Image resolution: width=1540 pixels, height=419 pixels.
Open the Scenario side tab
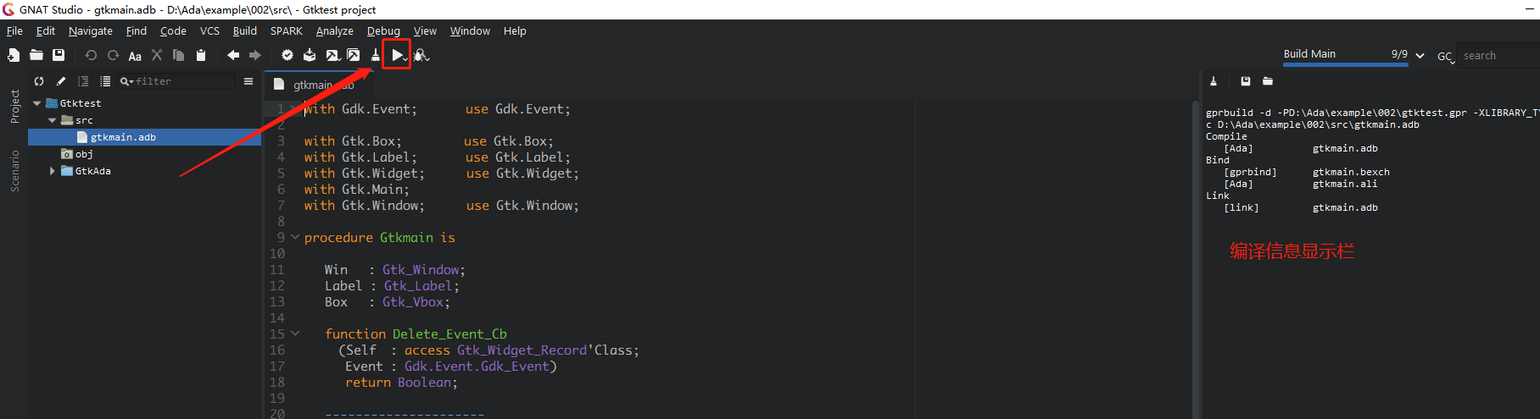(x=14, y=171)
